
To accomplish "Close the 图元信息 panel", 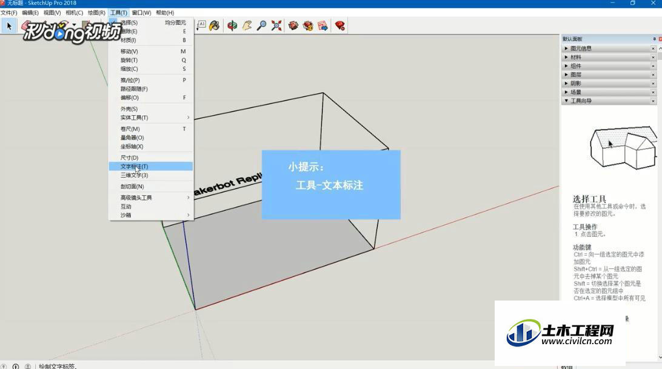I will coord(653,48).
